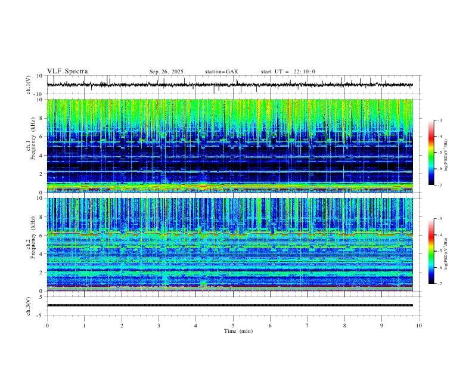
Task: Click inside the ch.1 spectrogram panel
Action: 229,146
